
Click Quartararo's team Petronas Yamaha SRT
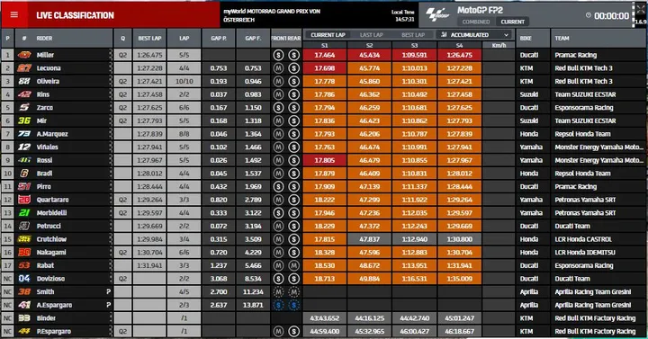click(x=585, y=200)
